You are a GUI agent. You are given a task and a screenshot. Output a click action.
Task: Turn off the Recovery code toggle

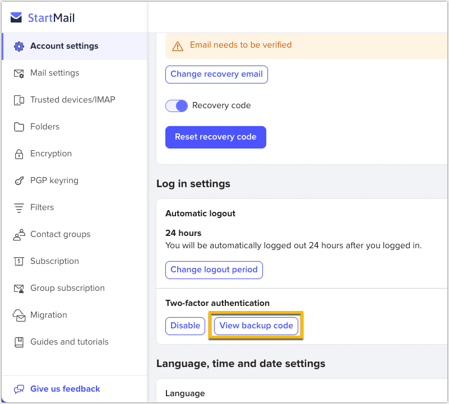(177, 106)
